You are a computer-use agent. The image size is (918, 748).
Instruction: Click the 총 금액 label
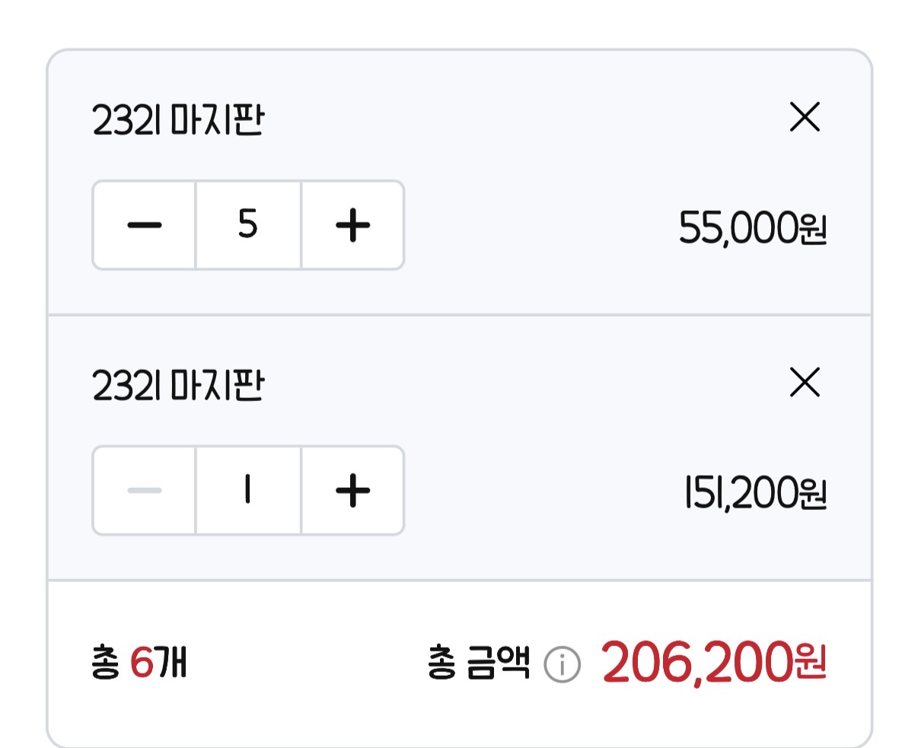[x=478, y=664]
